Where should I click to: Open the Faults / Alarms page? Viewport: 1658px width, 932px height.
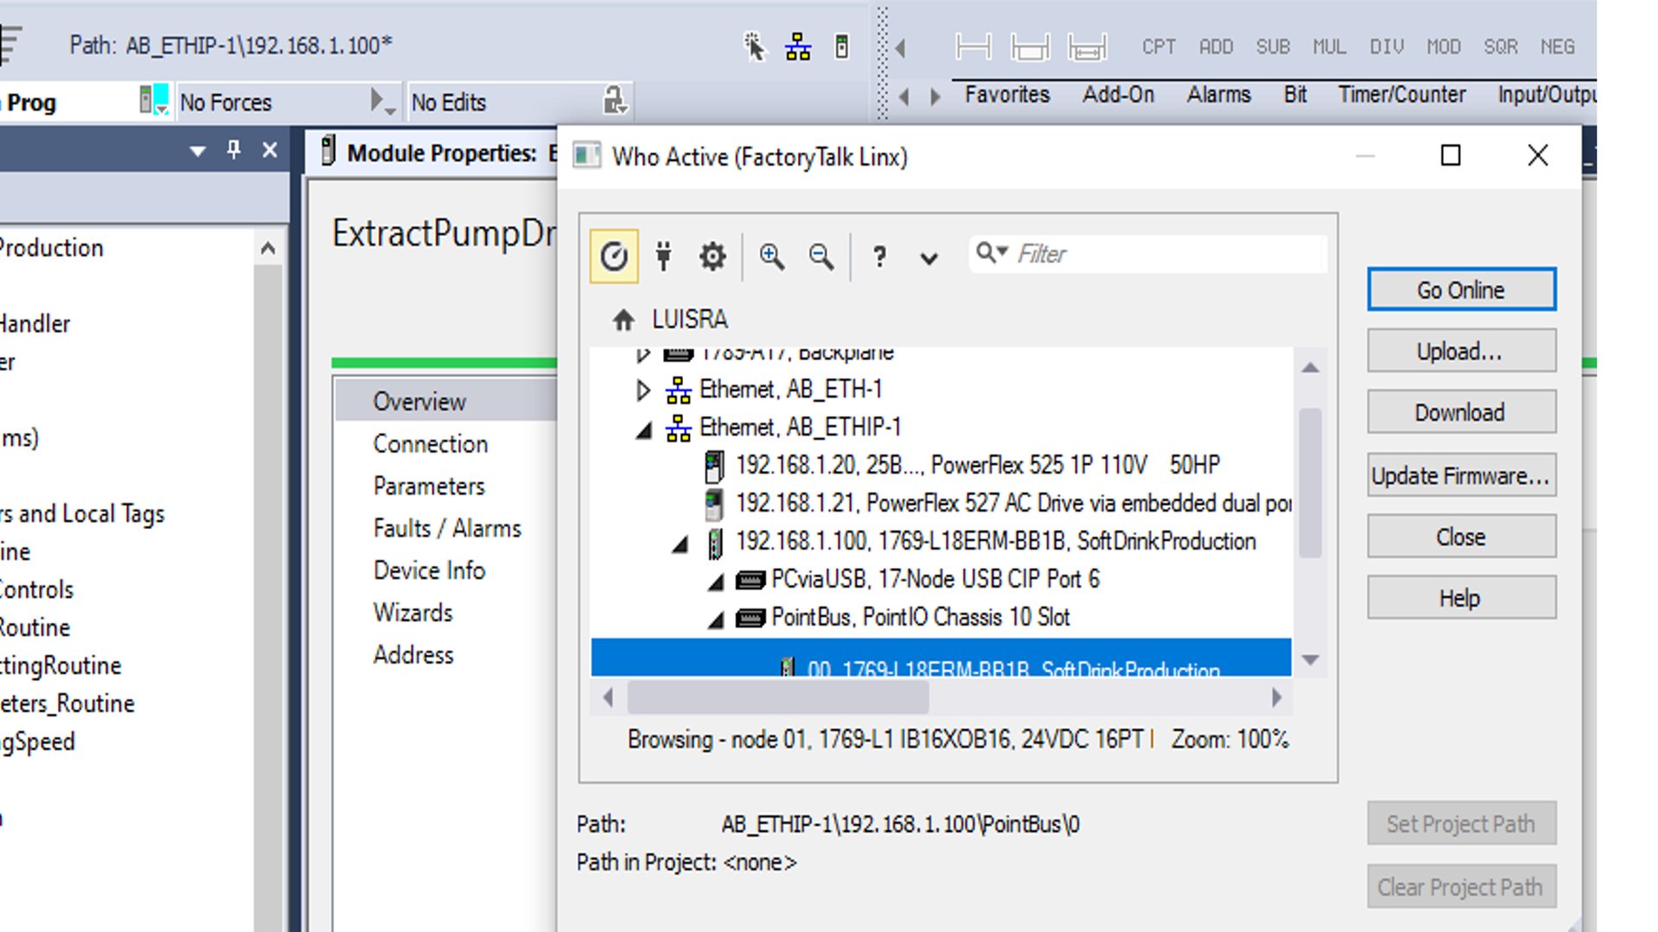446,528
